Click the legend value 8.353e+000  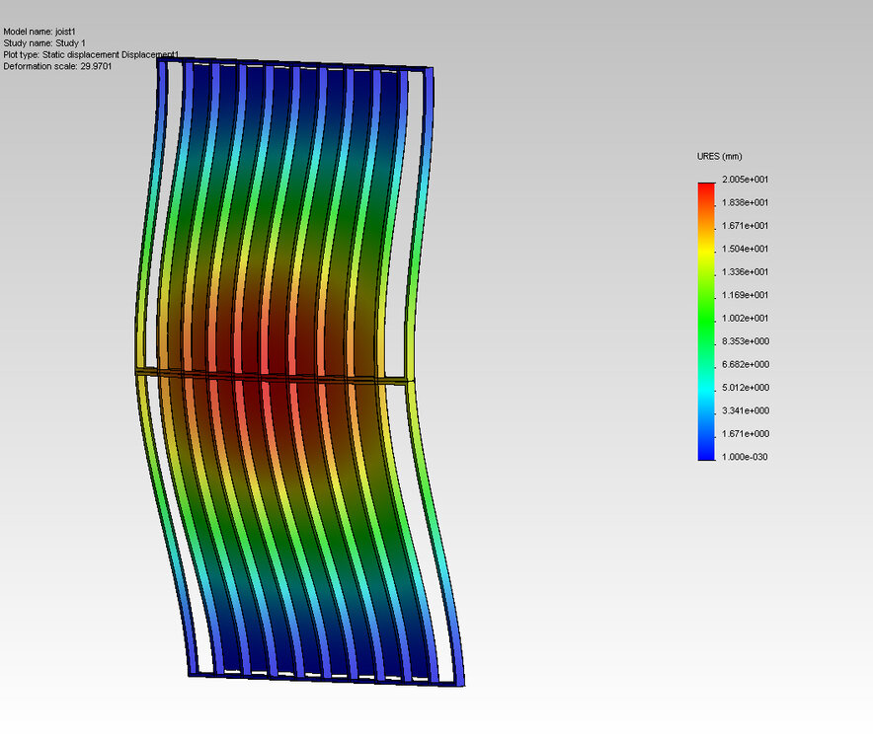click(738, 340)
